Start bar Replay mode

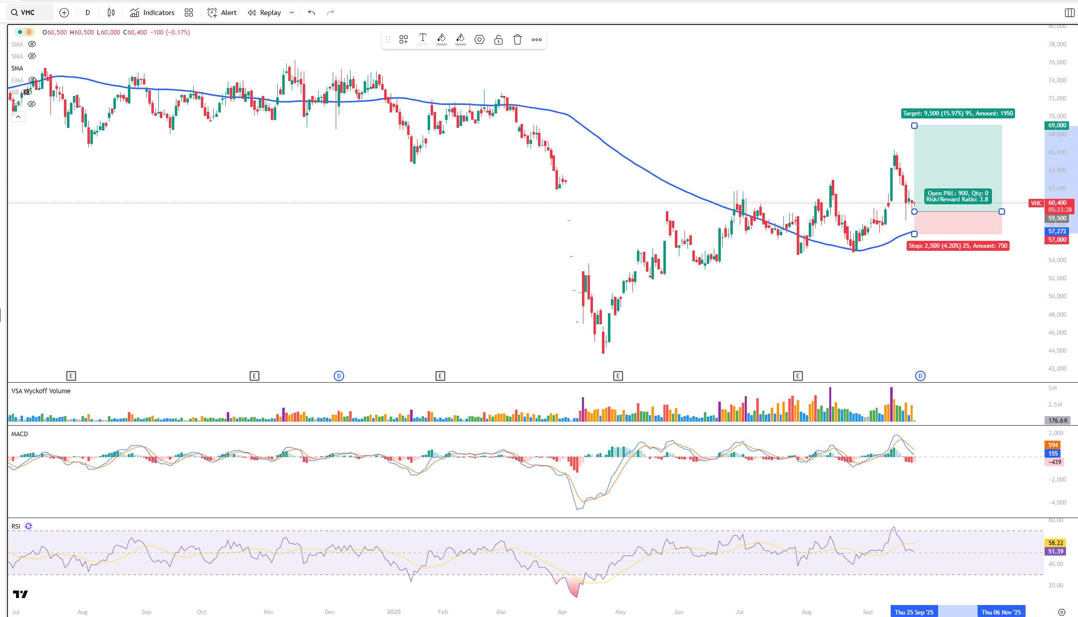coord(265,12)
